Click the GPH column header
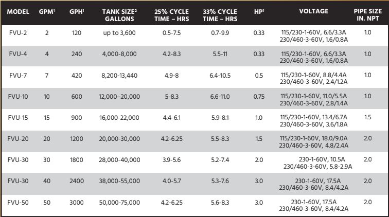Image resolution: width=389 pixels, height=217 pixels. tap(77, 12)
